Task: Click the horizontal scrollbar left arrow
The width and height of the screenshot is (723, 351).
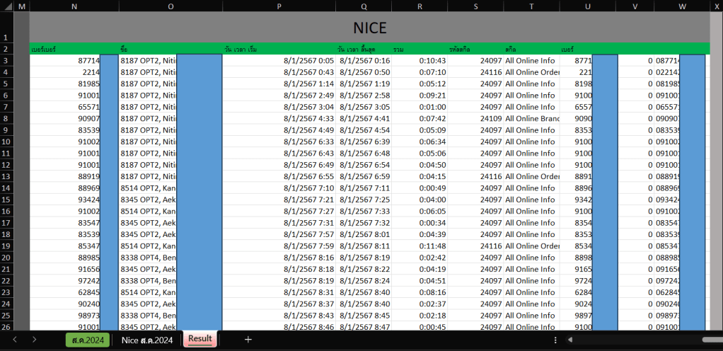Action: click(x=570, y=340)
